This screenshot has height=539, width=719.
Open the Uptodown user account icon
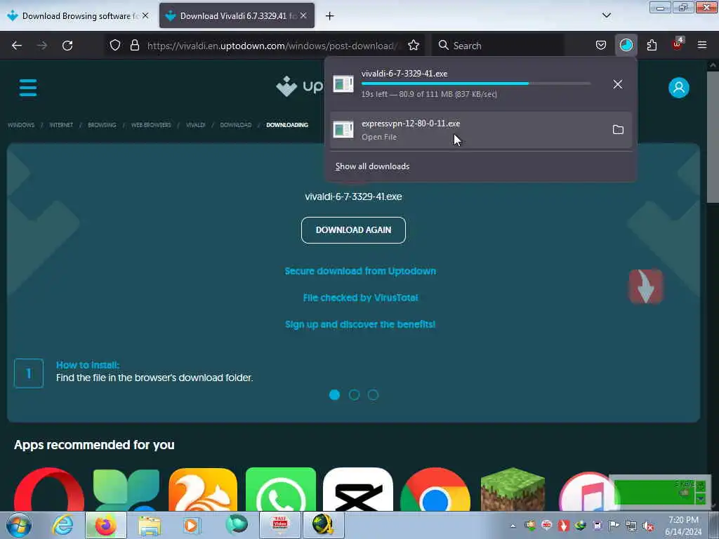click(x=679, y=88)
